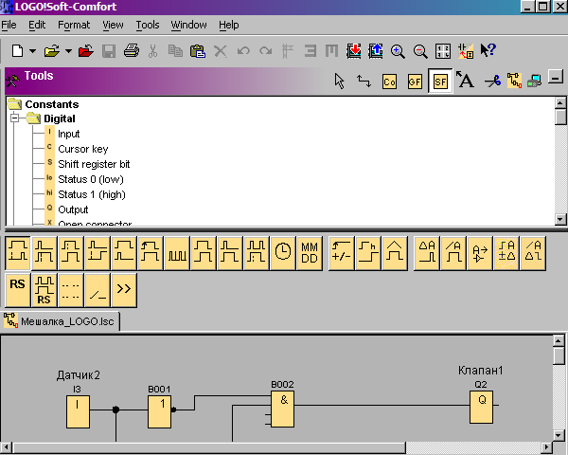Click the diagram horizontal scroll right arrow
Viewport: 568px width, 455px height.
[546, 447]
